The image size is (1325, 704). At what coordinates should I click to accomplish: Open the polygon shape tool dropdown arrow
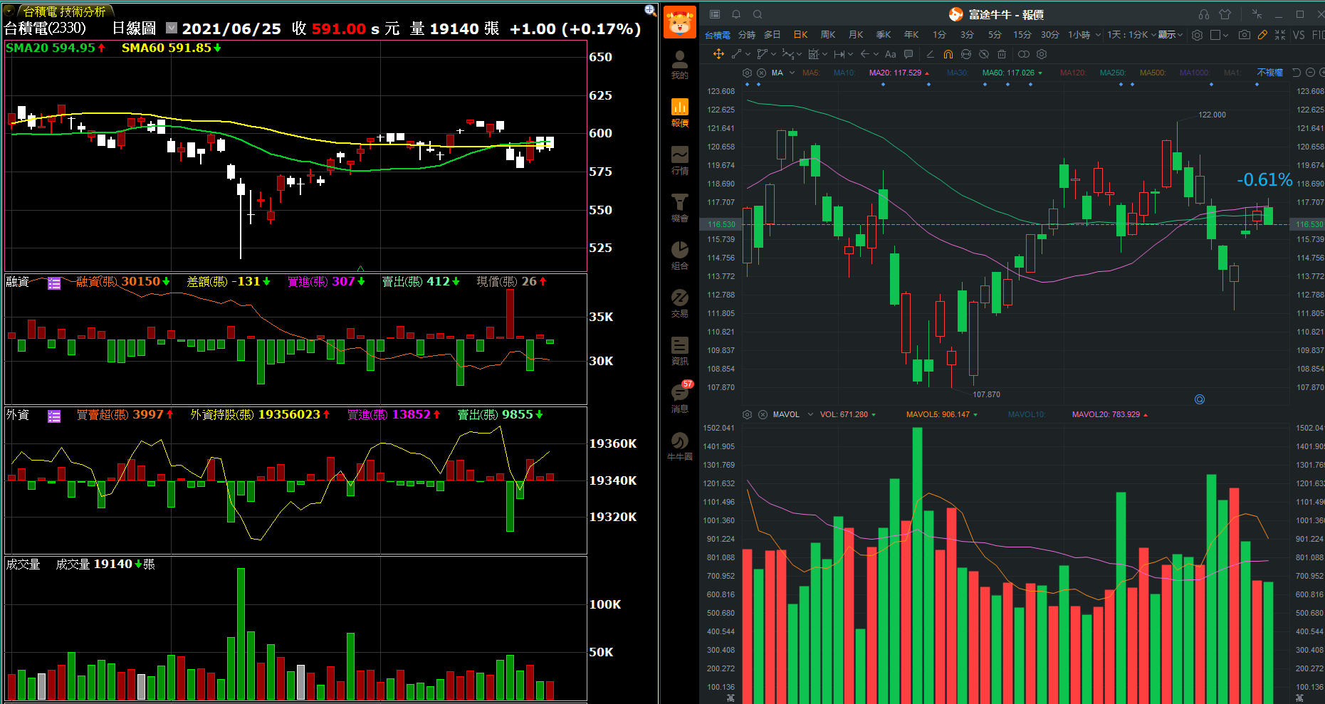pos(773,54)
